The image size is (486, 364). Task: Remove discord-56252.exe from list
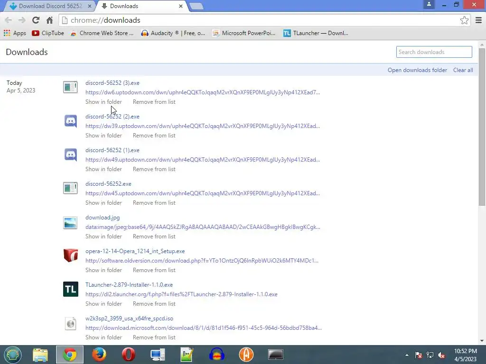[154, 203]
